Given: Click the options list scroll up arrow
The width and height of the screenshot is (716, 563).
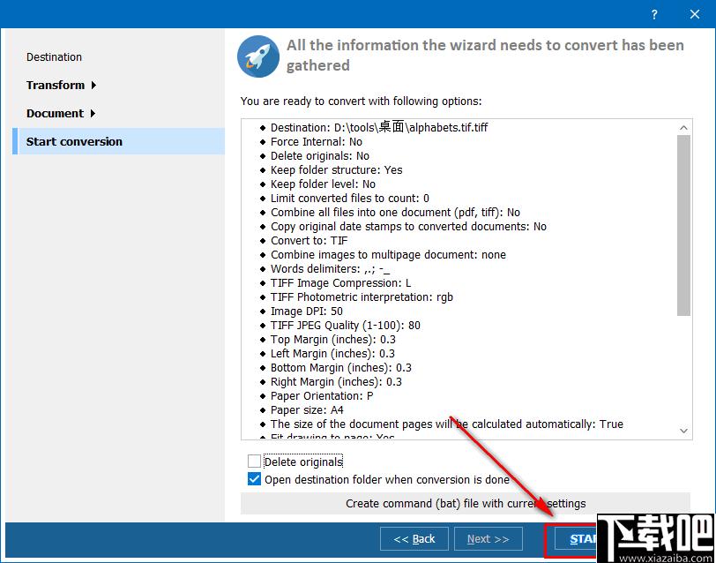Looking at the screenshot, I should pyautogui.click(x=683, y=127).
